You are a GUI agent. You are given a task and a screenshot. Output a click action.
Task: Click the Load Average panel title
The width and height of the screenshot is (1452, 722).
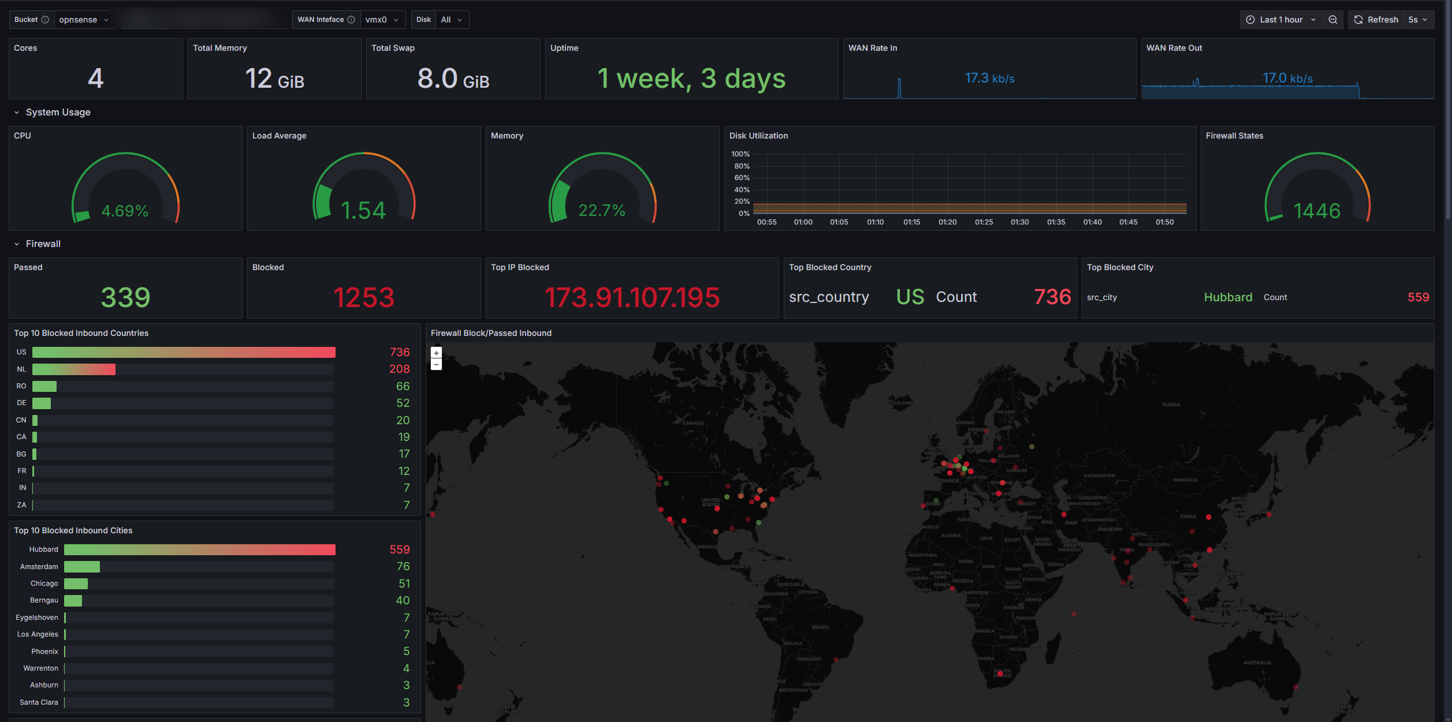pyautogui.click(x=280, y=136)
